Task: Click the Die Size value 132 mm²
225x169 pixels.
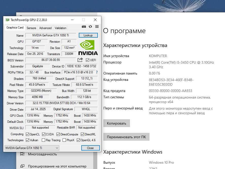Action: pos(69,48)
